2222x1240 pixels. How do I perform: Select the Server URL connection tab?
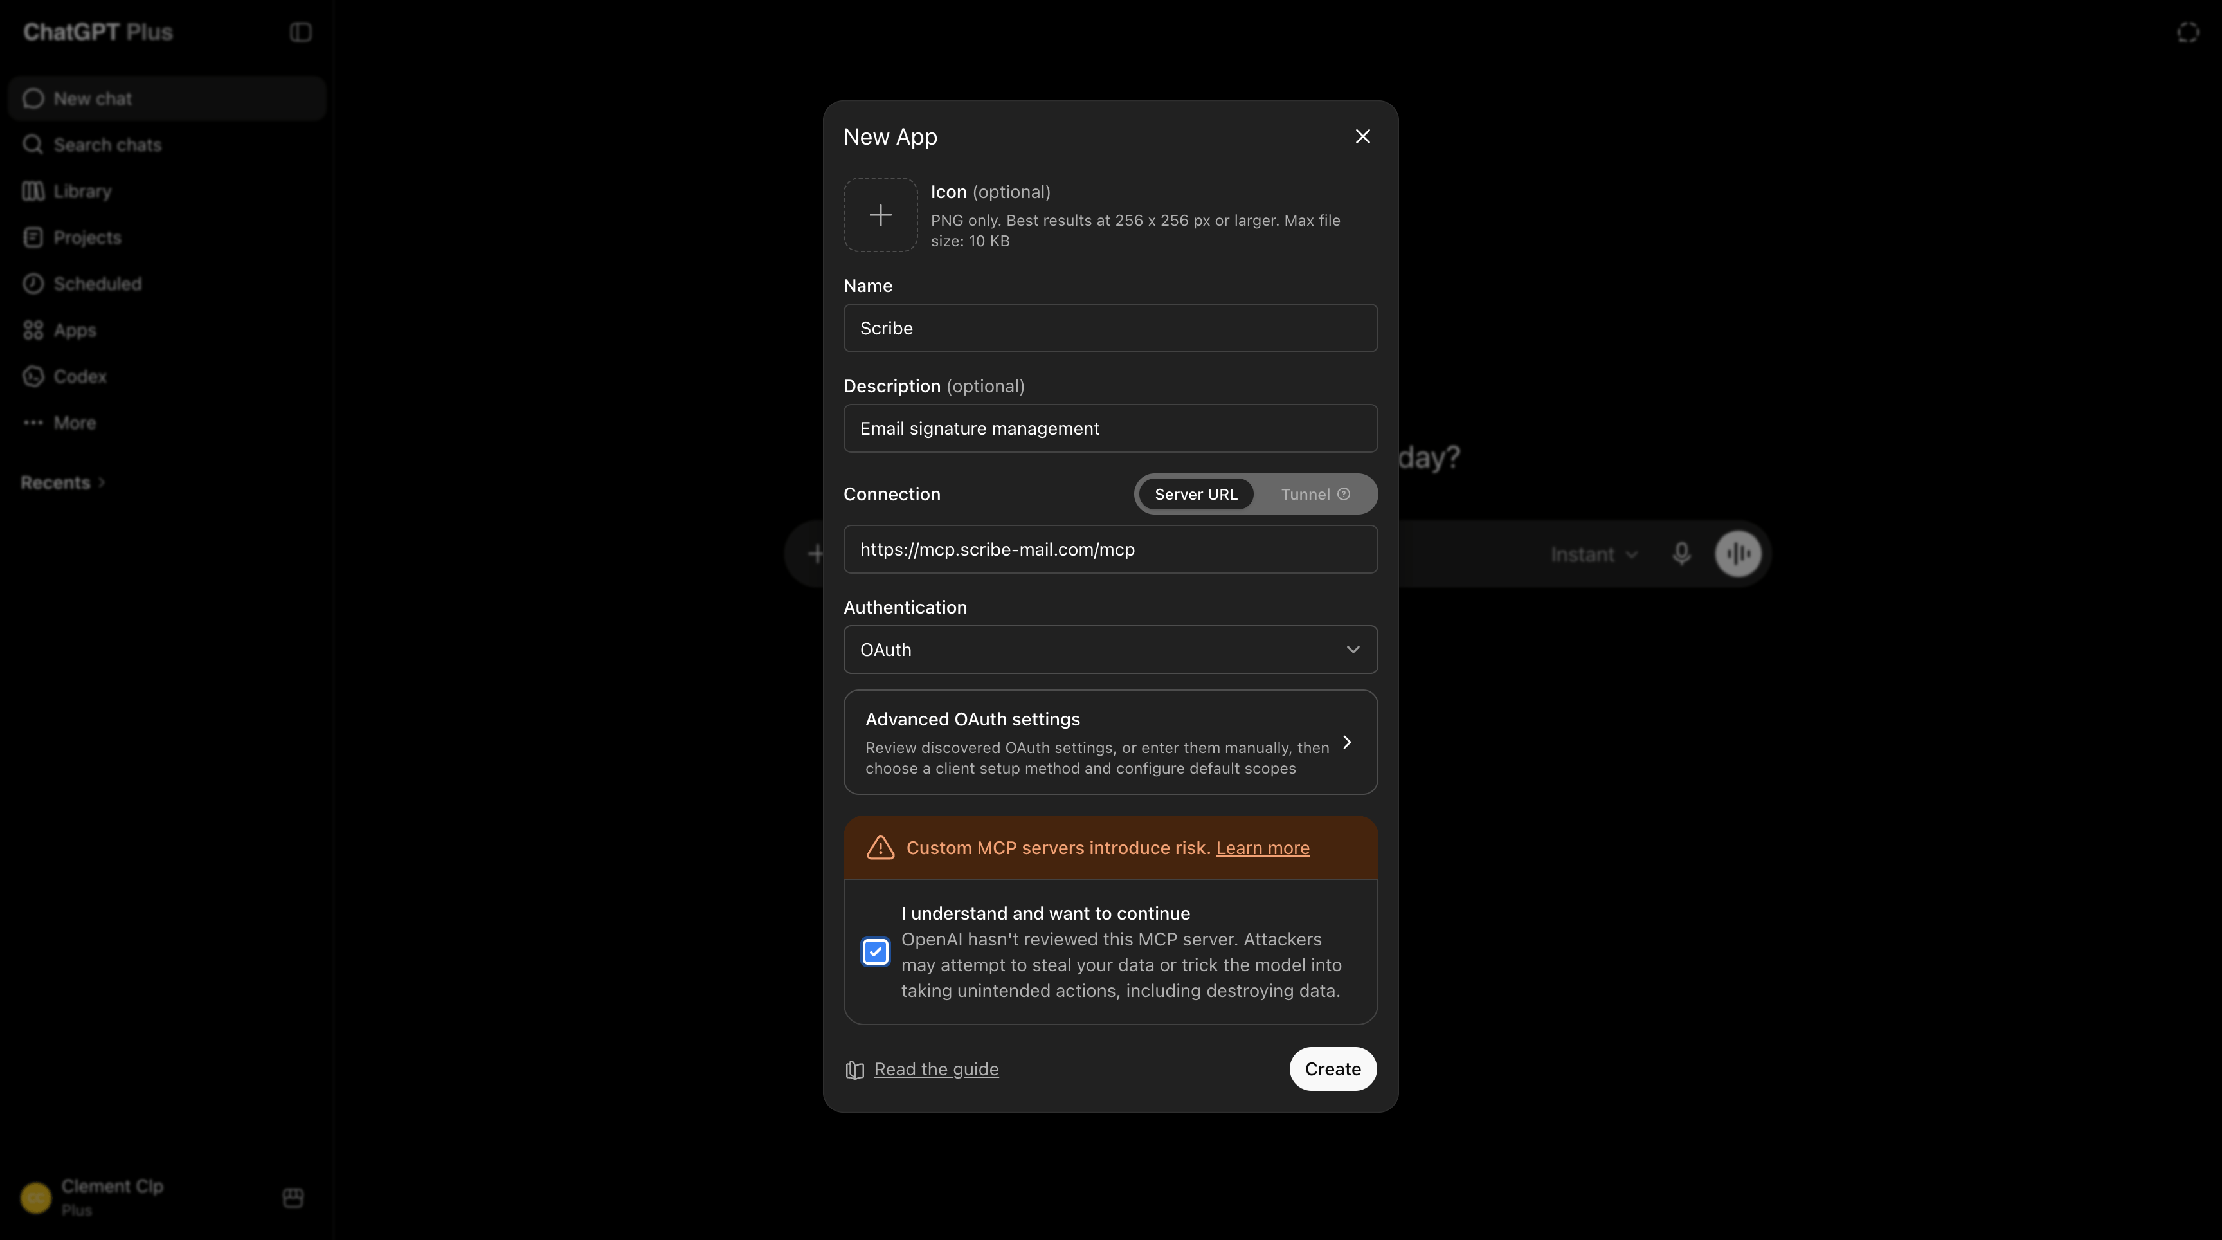point(1195,495)
